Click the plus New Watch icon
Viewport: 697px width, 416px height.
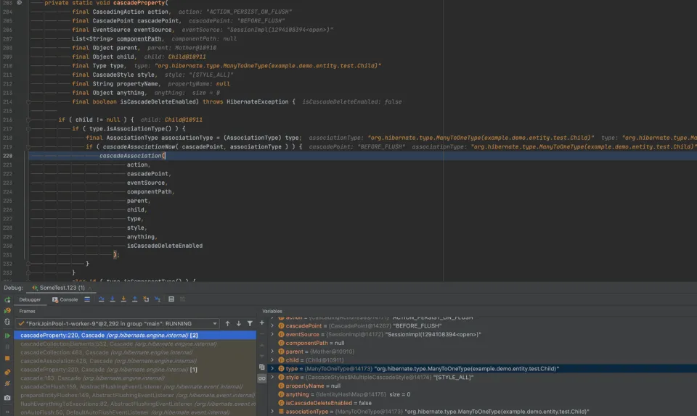262,323
